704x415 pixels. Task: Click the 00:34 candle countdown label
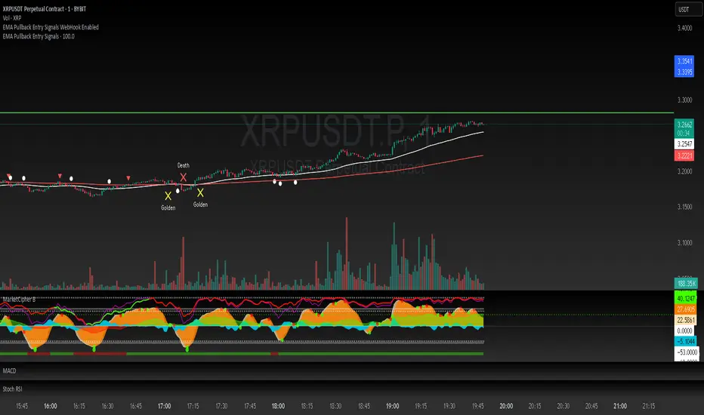coord(684,134)
